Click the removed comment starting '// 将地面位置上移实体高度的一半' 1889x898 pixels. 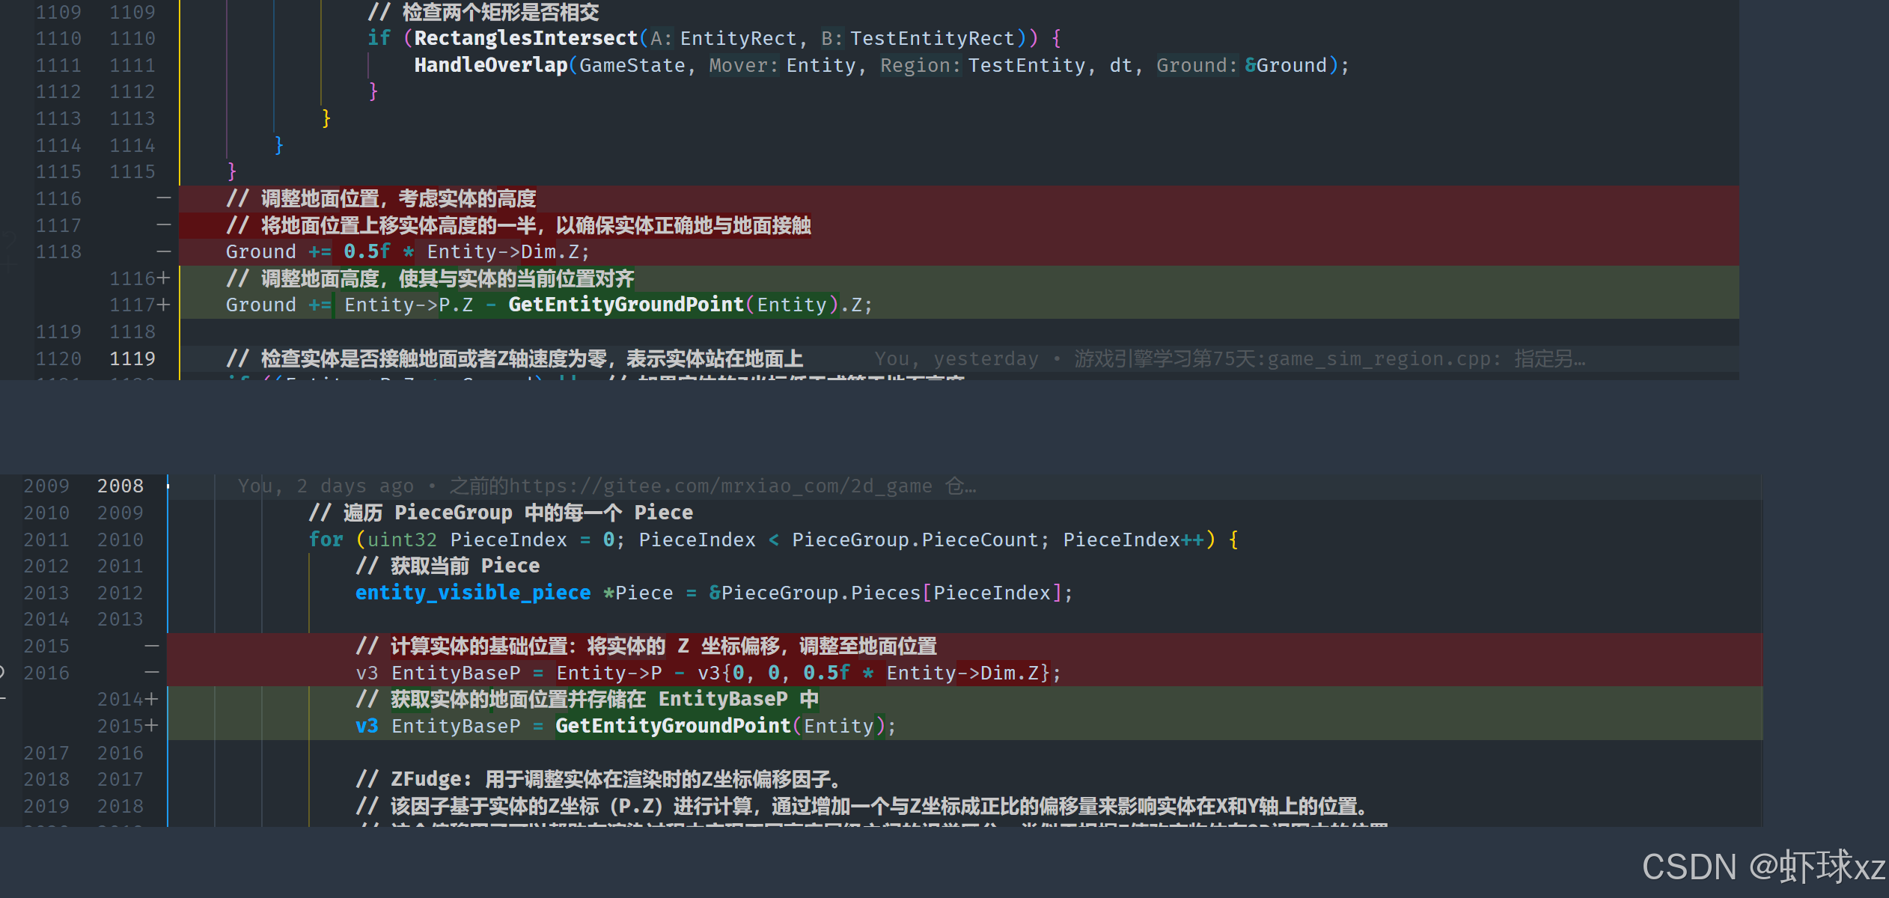[519, 225]
